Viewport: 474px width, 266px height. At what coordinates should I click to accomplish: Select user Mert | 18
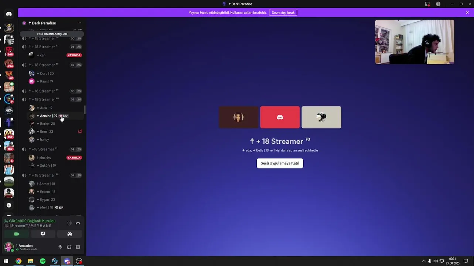55,208
